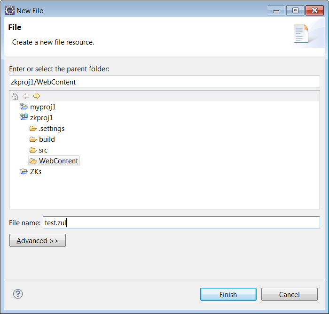The height and width of the screenshot is (314, 329).
Task: Open the Help question mark icon
Action: click(x=18, y=294)
